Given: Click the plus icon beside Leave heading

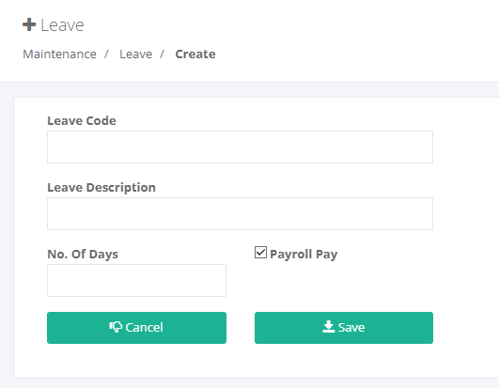Looking at the screenshot, I should coord(29,24).
